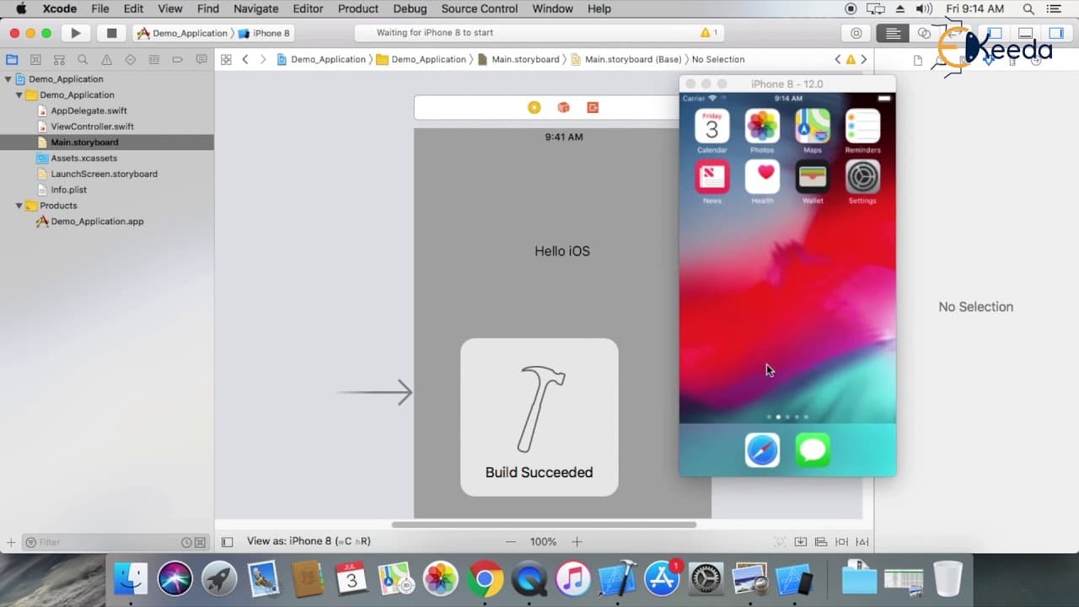
Task: Open the Breakpoint navigator tab
Action: coord(177,60)
